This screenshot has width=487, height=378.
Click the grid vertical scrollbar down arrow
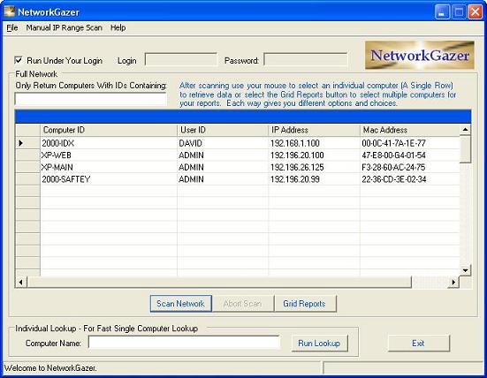click(465, 270)
